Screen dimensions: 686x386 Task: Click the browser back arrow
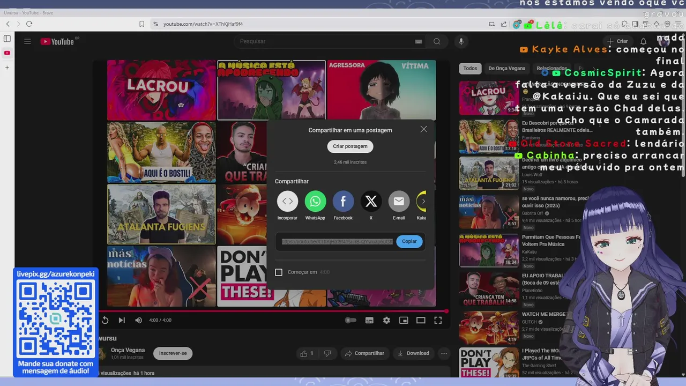point(8,24)
